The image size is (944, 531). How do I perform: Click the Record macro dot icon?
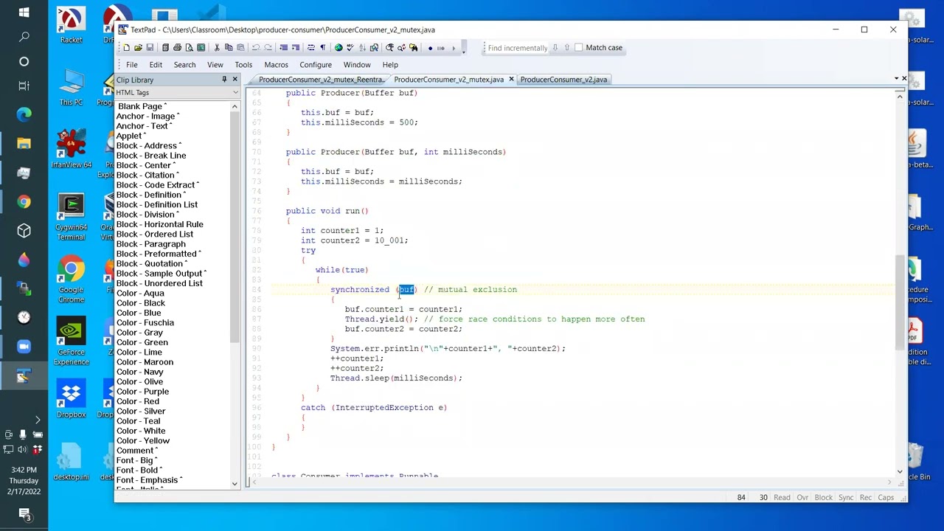[x=431, y=48]
